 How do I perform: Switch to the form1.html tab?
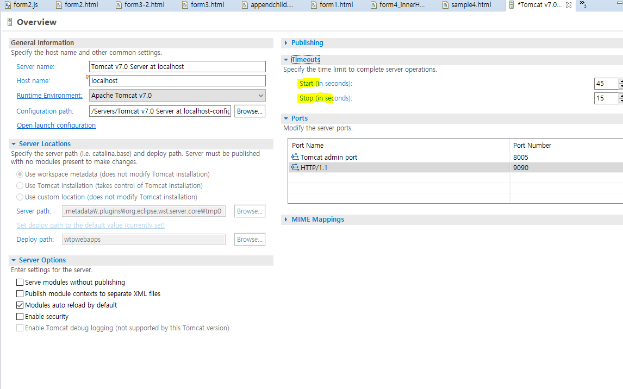[332, 5]
